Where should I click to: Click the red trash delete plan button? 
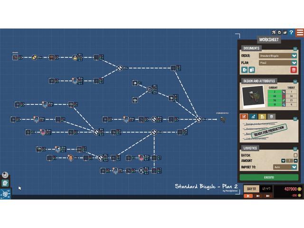[x=294, y=70]
